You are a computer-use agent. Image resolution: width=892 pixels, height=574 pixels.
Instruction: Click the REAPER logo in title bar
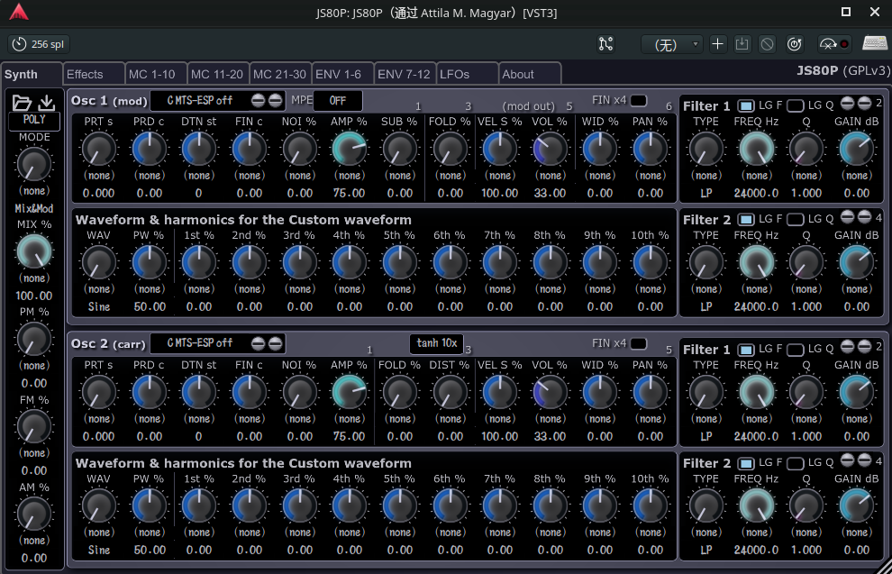19,12
